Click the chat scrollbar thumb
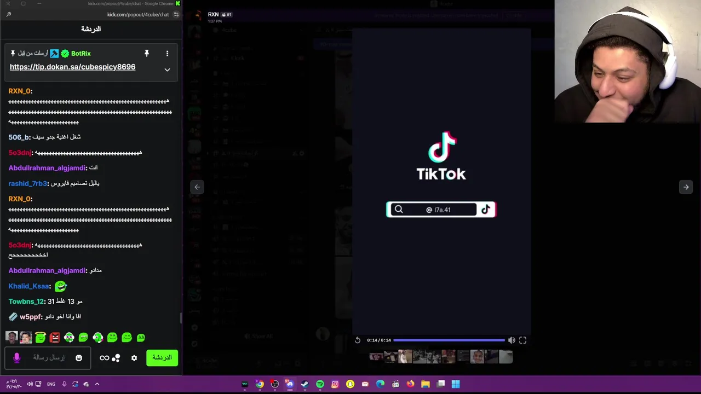The height and width of the screenshot is (394, 701). point(180,317)
